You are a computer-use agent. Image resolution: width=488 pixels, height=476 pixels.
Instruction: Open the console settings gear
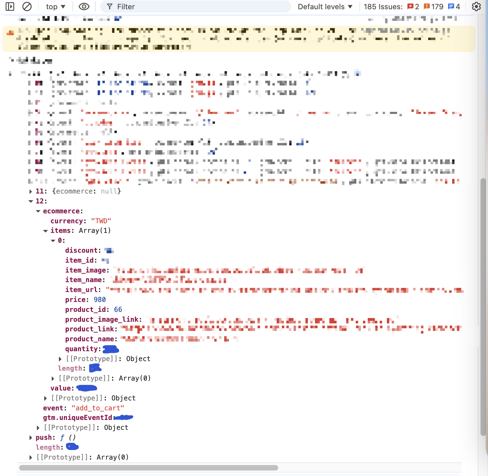[476, 6]
